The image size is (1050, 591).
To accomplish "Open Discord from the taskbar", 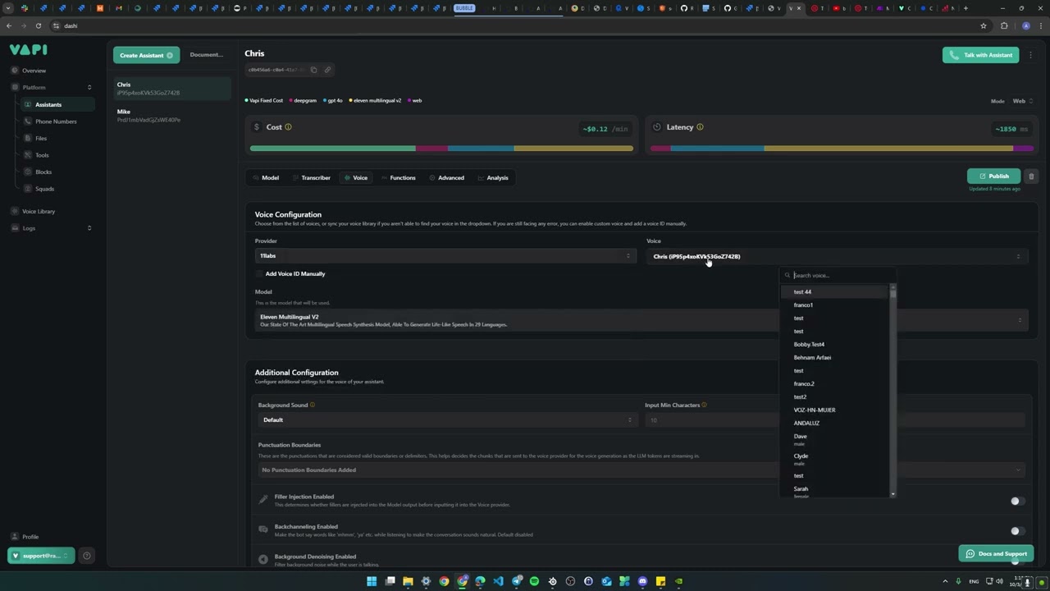I will pyautogui.click(x=642, y=581).
